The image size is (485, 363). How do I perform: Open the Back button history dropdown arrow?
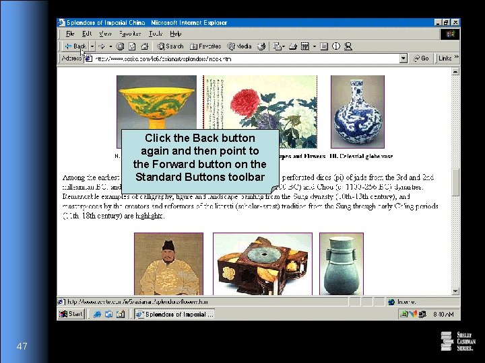[x=92, y=46]
